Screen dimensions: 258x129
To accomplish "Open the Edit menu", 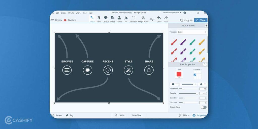I will pos(57,13).
